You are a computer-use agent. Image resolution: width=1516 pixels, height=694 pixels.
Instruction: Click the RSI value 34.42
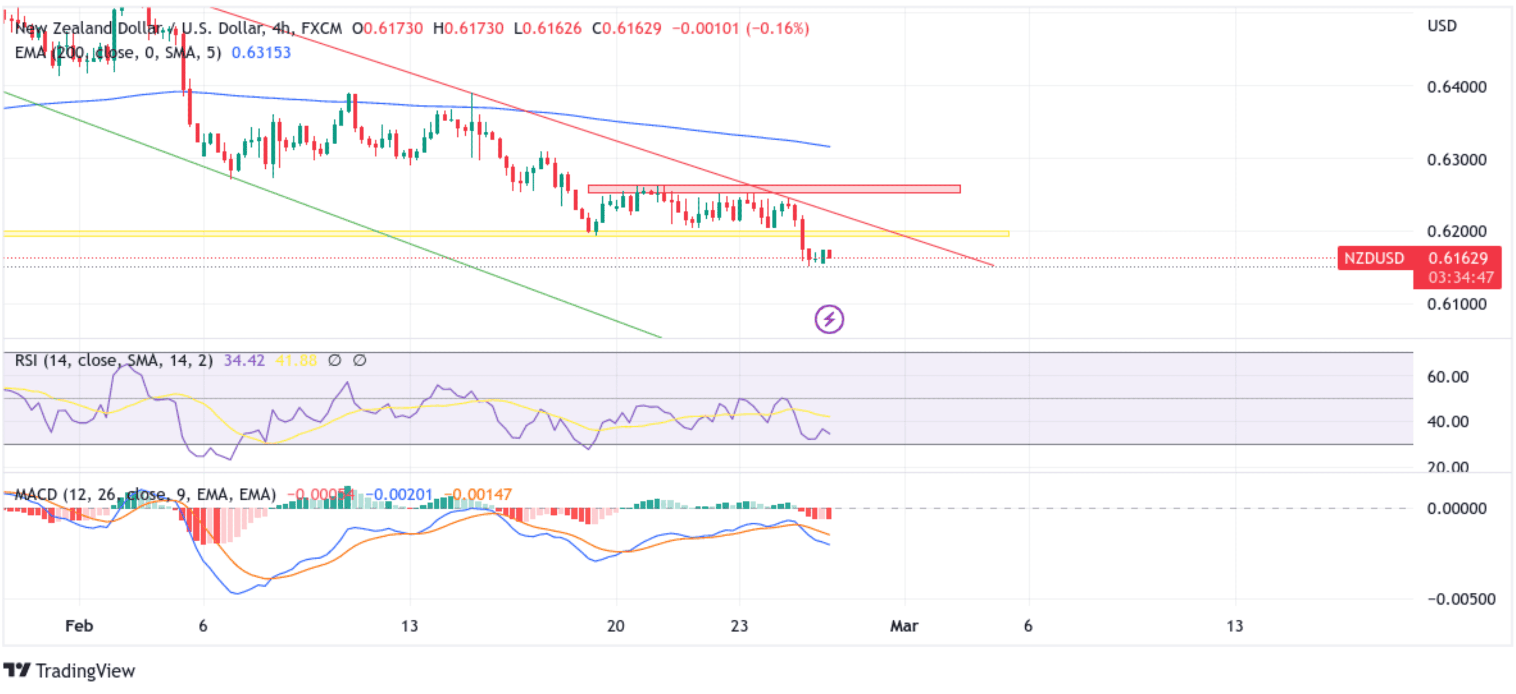coord(244,360)
